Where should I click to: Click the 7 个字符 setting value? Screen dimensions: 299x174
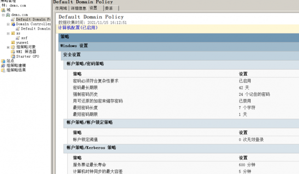pyautogui.click(x=247, y=108)
